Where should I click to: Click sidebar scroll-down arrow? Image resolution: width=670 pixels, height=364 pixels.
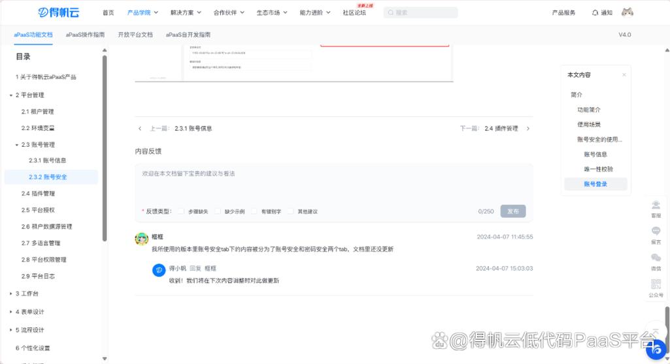point(105,359)
